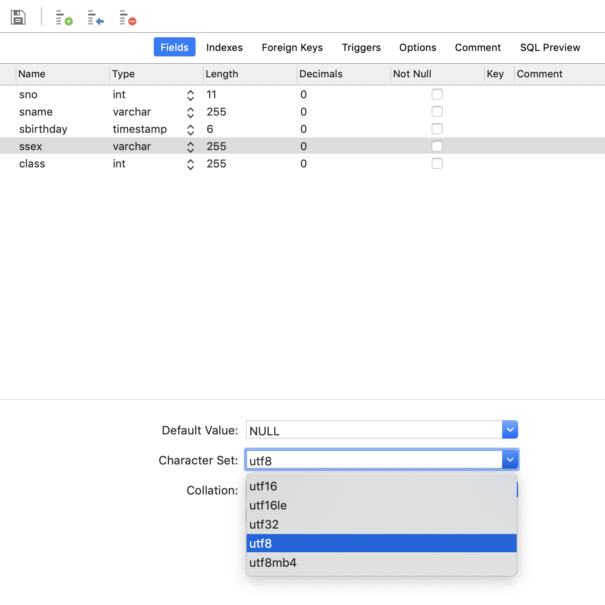605x605 pixels.
Task: Open type selector for sname field
Action: [x=191, y=112]
